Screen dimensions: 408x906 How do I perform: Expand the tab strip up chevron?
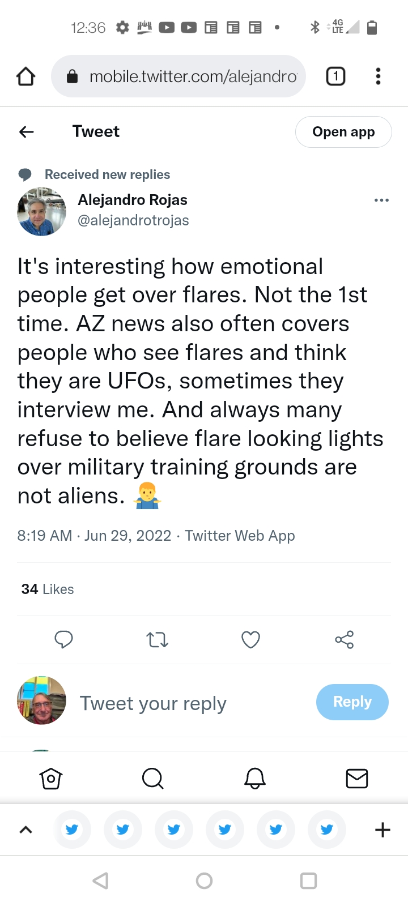26,830
